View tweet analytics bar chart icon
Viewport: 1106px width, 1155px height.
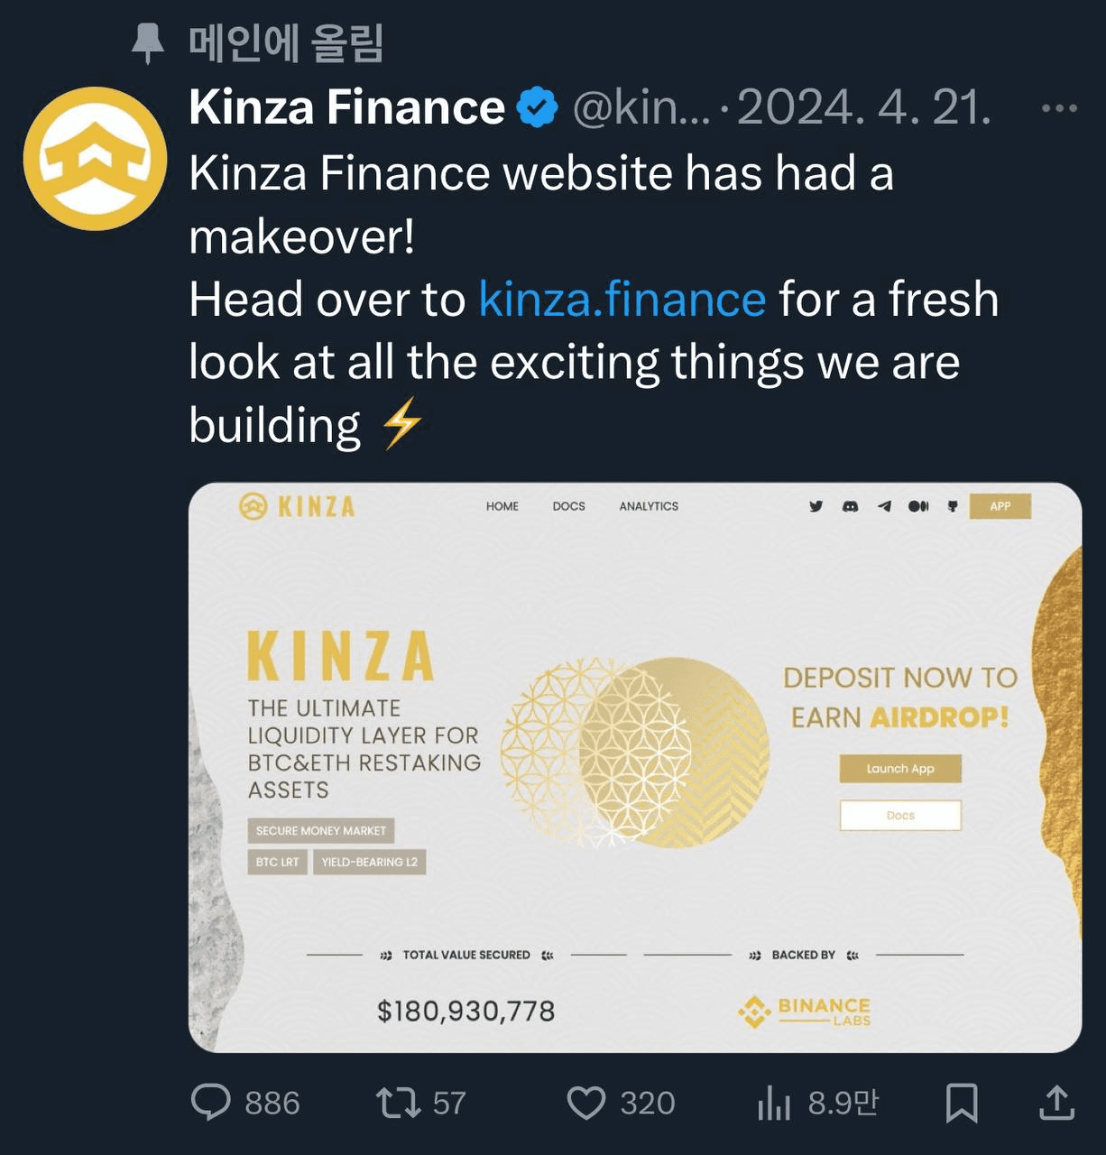pos(774,1103)
